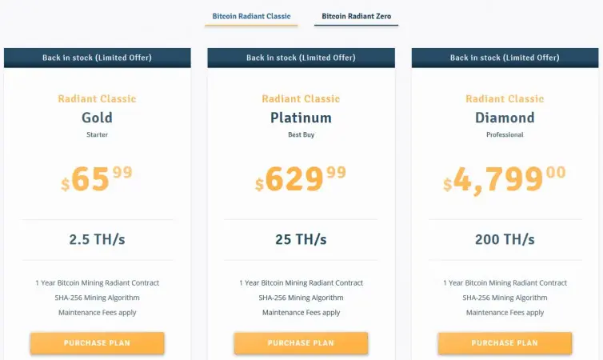Viewport: 603px width, 360px height.
Task: Click the 2.5 TH/s hashrate text
Action: pyautogui.click(x=97, y=239)
